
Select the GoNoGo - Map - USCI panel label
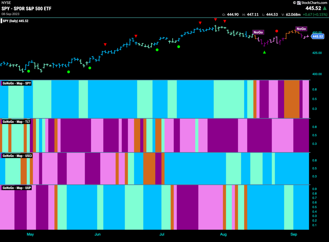(x=17, y=156)
